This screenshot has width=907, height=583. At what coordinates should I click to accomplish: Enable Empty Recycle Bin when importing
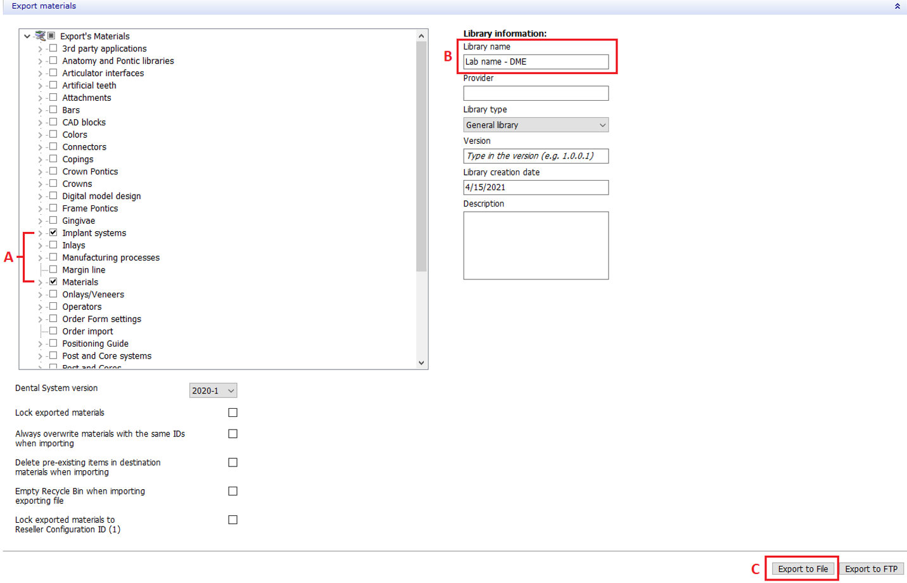(233, 490)
